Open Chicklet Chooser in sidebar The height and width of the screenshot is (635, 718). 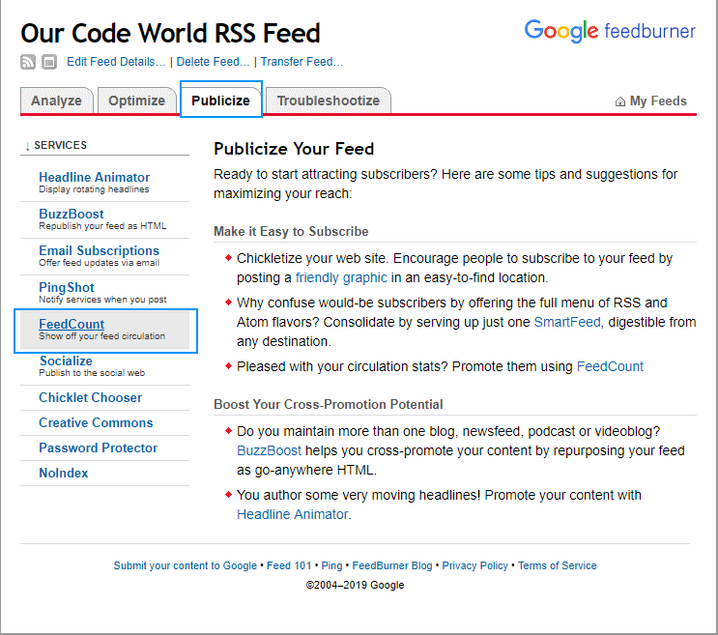(x=90, y=397)
